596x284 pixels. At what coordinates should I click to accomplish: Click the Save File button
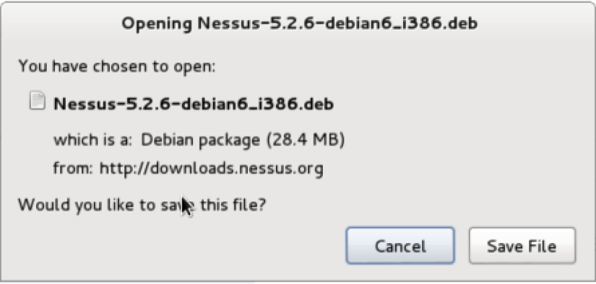click(522, 246)
